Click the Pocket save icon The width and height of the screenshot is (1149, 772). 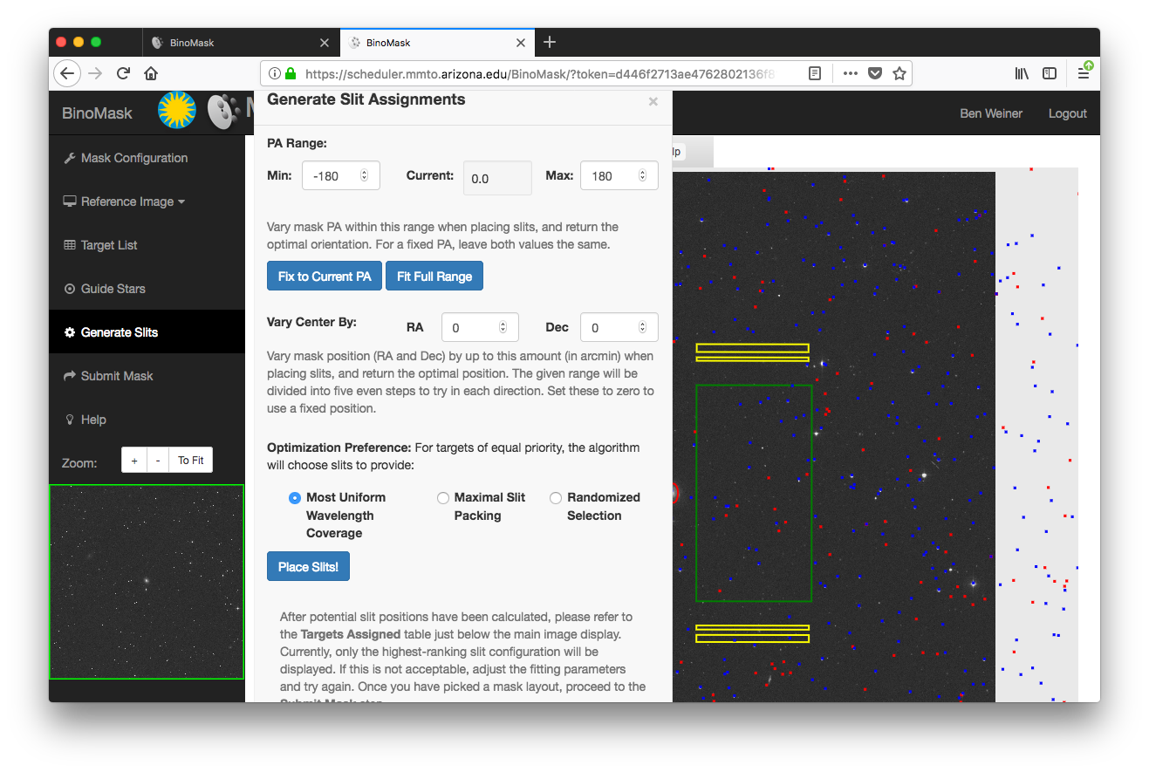[x=874, y=73]
